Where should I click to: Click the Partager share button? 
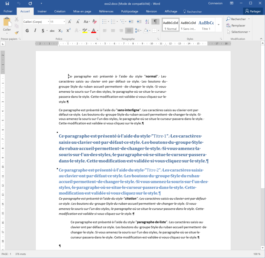(x=253, y=11)
